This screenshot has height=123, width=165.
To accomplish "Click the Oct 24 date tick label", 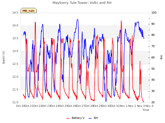I will [x=55, y=106].
